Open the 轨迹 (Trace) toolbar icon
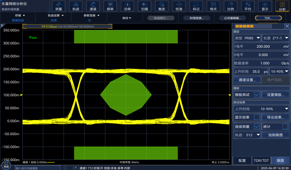This screenshot has height=170, width=291. [76, 6]
